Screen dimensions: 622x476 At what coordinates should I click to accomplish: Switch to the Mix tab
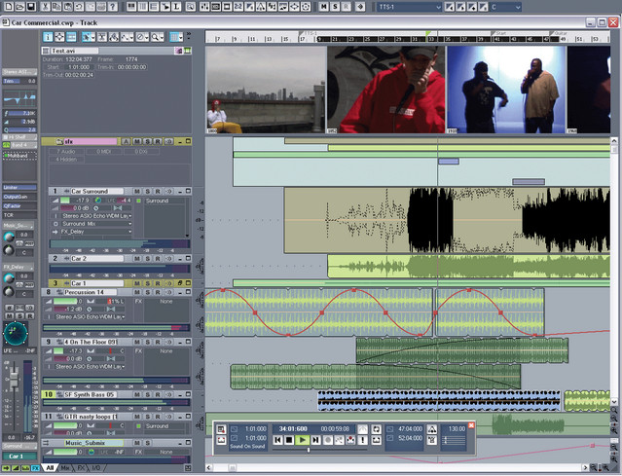(64, 468)
